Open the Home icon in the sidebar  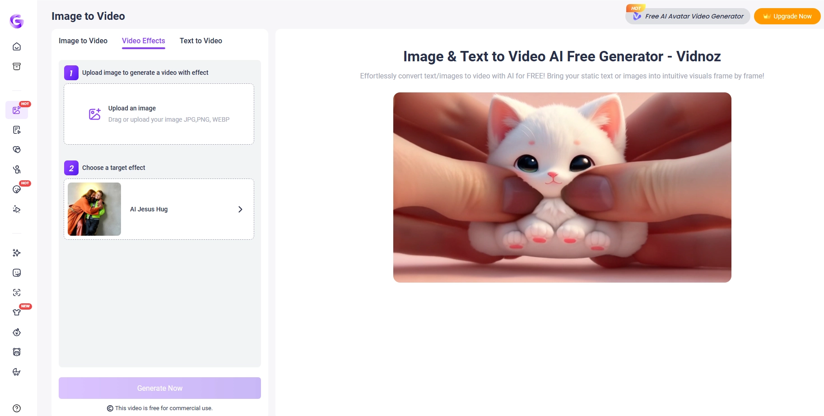16,46
